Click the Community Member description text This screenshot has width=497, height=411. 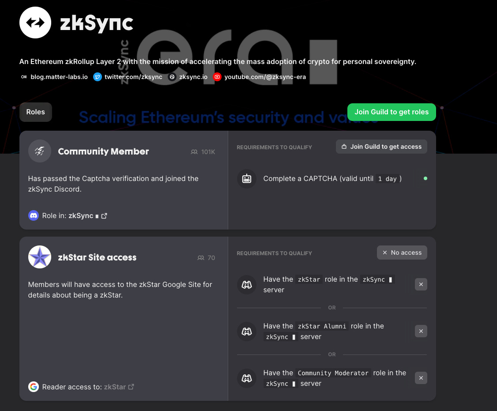click(113, 184)
